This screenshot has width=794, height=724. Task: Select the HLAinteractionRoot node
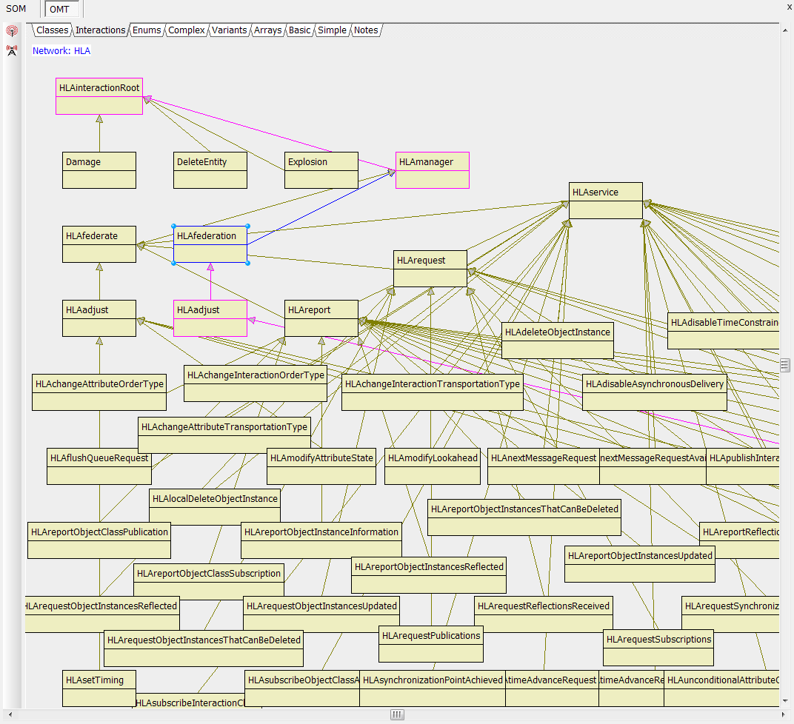coord(99,95)
